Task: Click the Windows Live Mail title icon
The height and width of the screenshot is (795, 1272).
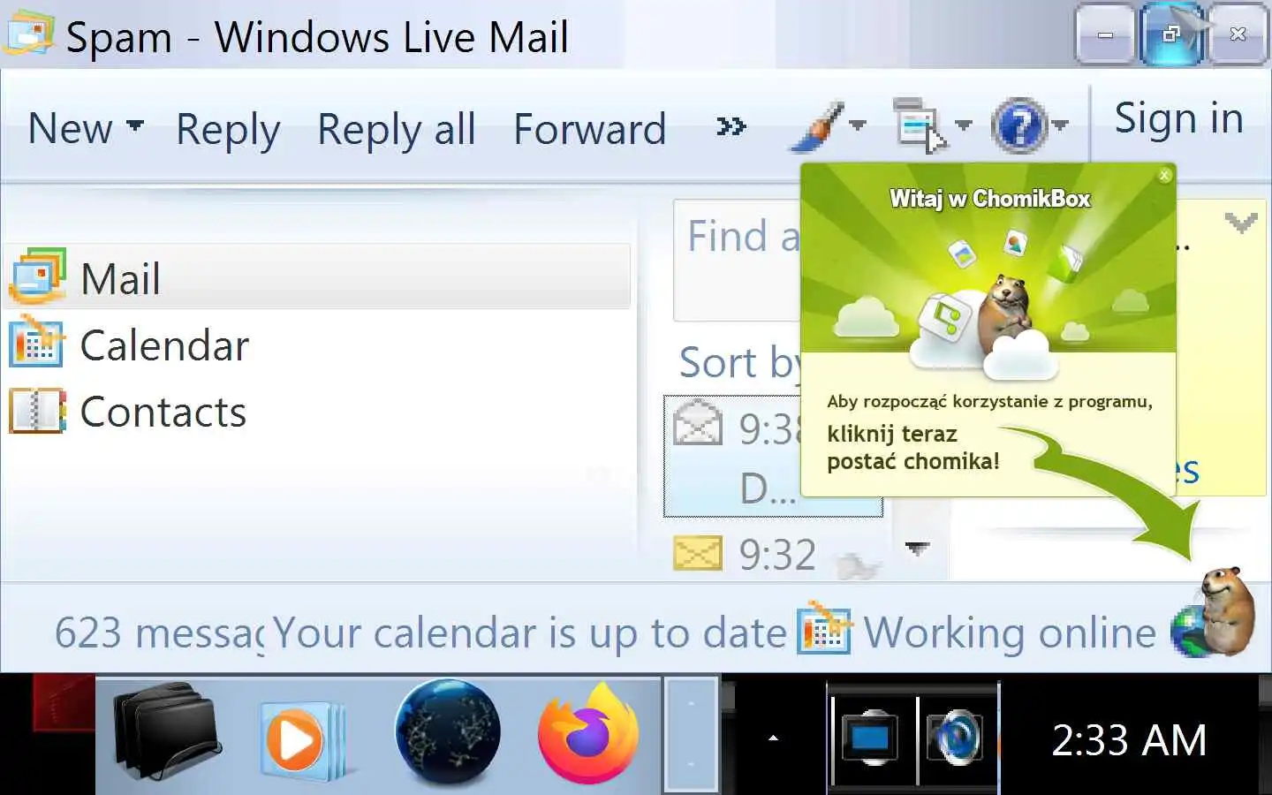Action: pos(30,34)
